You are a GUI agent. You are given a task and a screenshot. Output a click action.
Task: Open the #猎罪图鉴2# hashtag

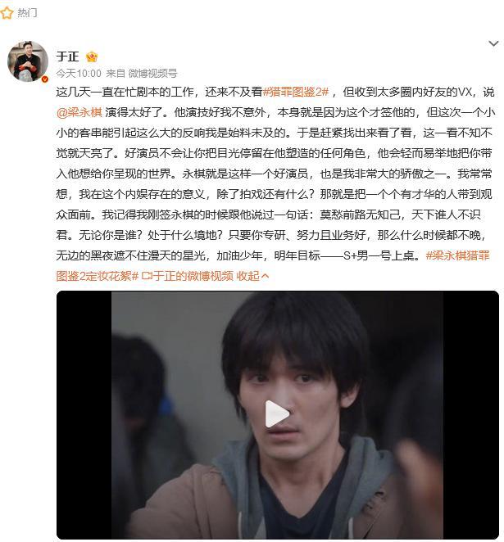(295, 92)
